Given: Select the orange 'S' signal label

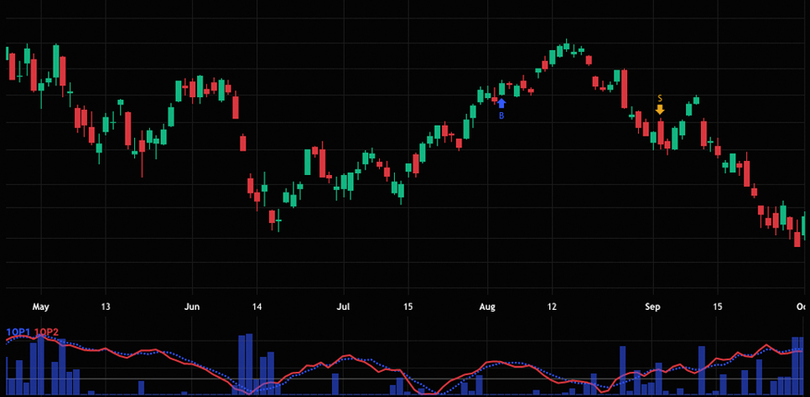Looking at the screenshot, I should tap(660, 99).
